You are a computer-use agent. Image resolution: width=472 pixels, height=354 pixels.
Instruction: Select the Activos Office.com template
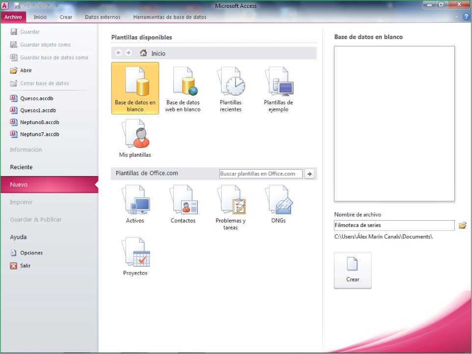coord(135,204)
